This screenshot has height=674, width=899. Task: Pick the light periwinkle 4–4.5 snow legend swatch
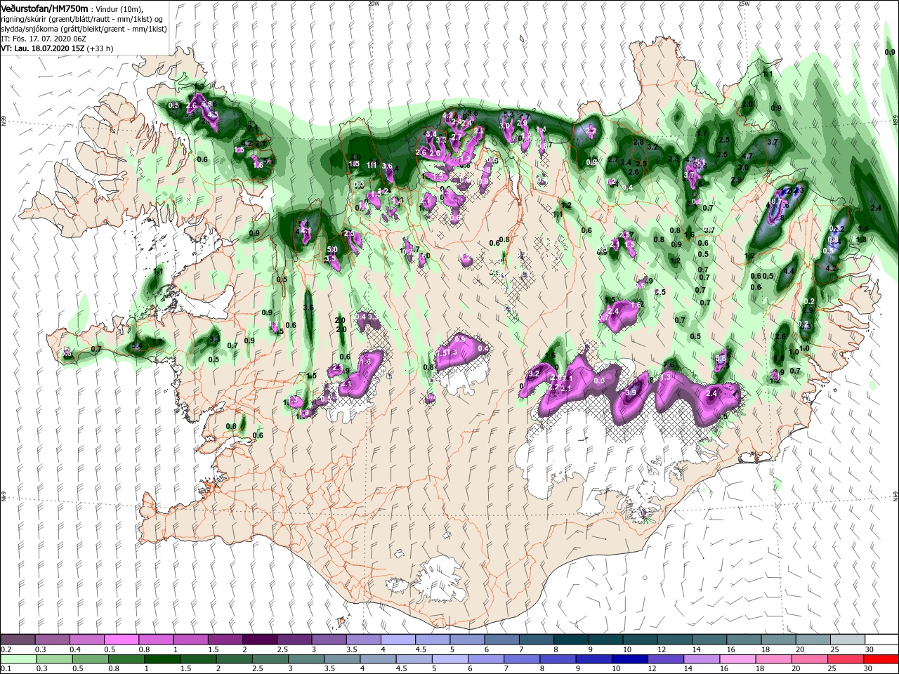click(x=398, y=640)
